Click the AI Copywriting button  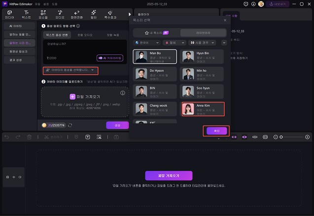click(x=110, y=58)
